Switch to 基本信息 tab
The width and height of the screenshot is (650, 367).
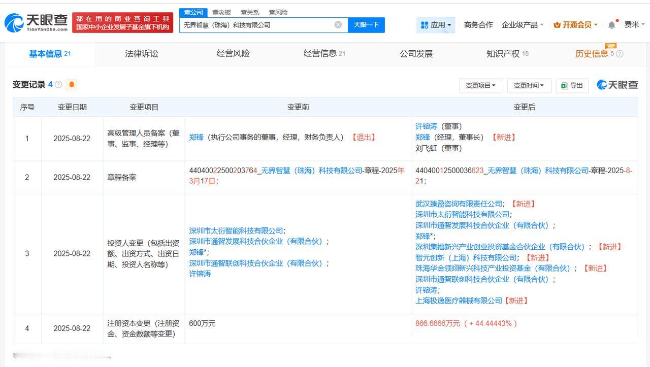tap(50, 54)
